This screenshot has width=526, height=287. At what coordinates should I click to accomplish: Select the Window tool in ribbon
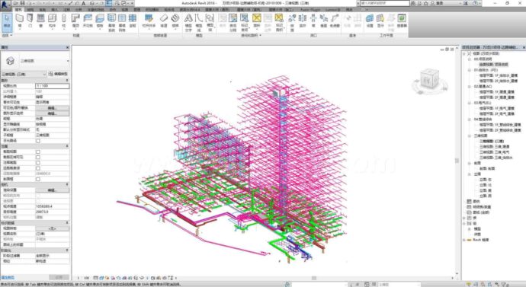40,21
